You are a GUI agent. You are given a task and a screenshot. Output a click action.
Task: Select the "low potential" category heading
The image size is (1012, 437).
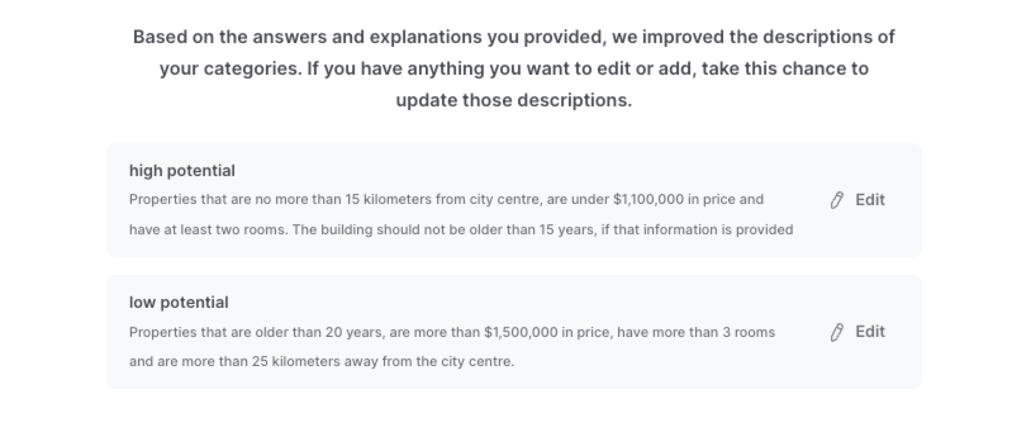(179, 303)
